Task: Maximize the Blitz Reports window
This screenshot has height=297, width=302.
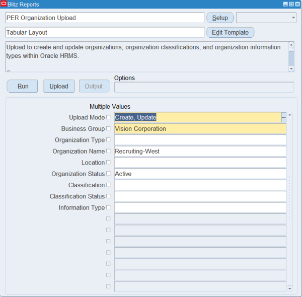Action: coord(291,4)
